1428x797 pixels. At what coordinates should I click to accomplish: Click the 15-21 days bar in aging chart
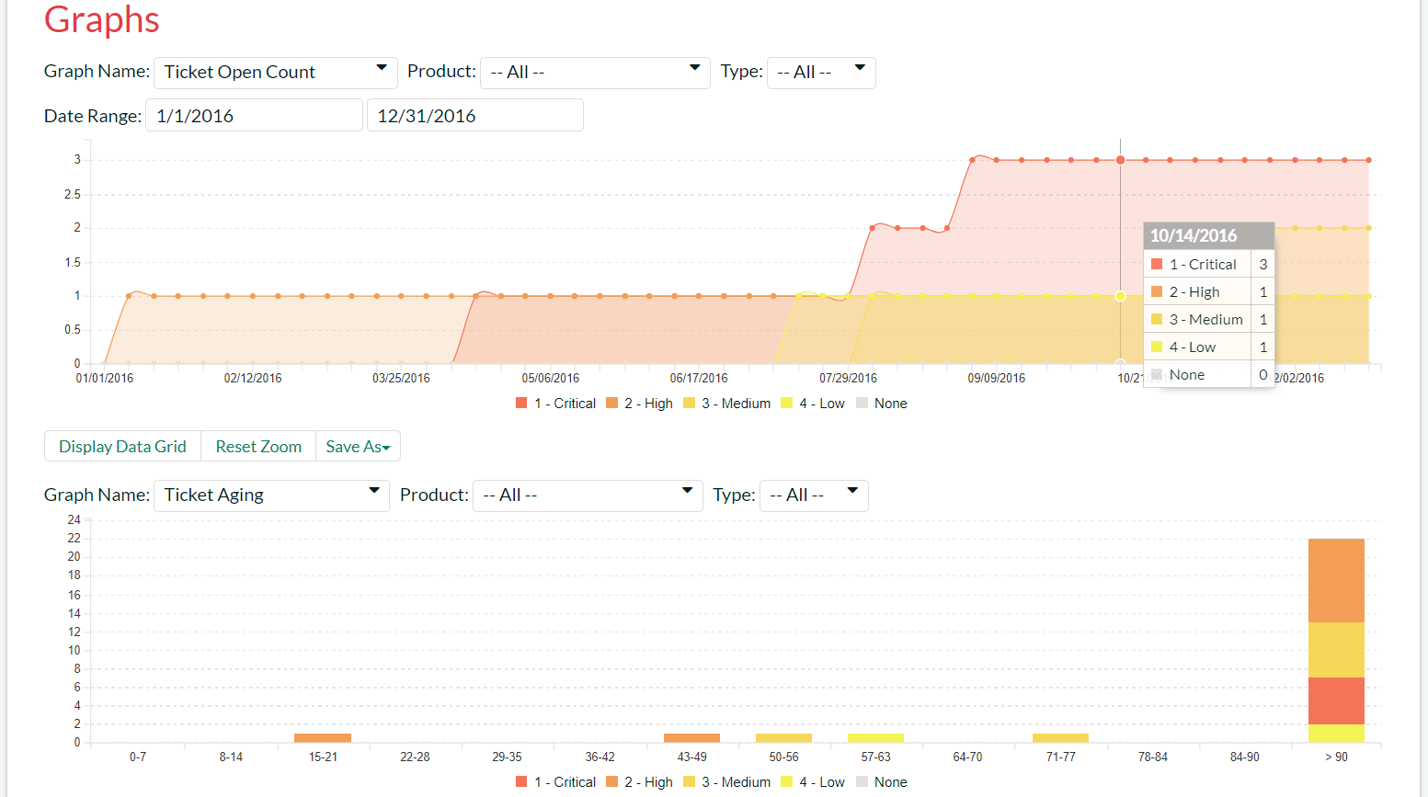pos(323,737)
